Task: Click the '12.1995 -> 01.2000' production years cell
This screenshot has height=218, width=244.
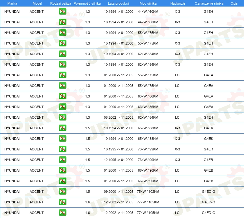Action: pyautogui.click(x=119, y=160)
